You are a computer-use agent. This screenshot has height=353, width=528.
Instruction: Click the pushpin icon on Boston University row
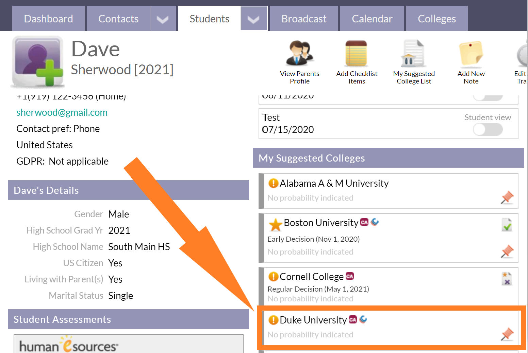507,251
